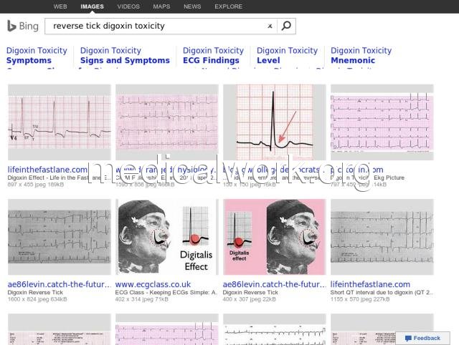The height and width of the screenshot is (345, 459).
Task: Open the pink Digitalis effect Dali thumbnail
Action: pyautogui.click(x=275, y=237)
